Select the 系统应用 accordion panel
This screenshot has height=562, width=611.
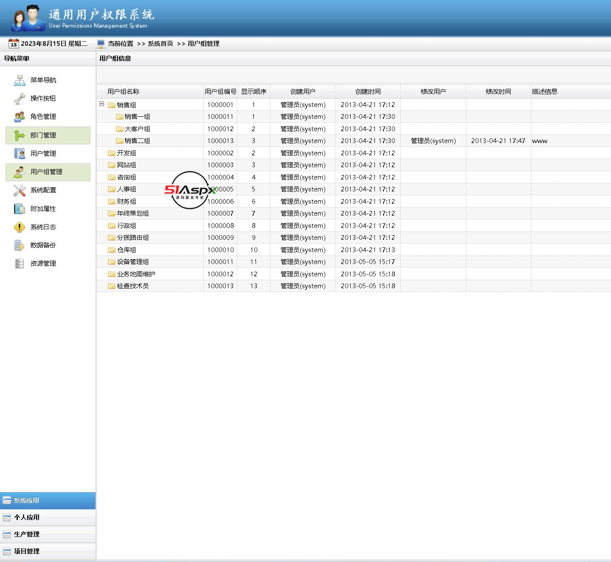26,500
